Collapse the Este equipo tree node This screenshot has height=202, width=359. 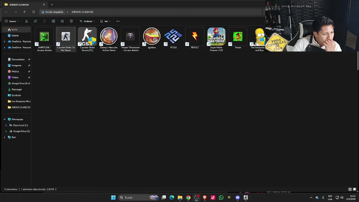click(4, 119)
